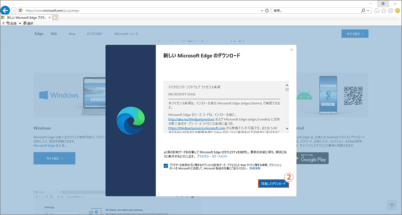This screenshot has width=402, height=215.
Task: Expand the search provider dropdown arrow
Action: tap(368, 11)
